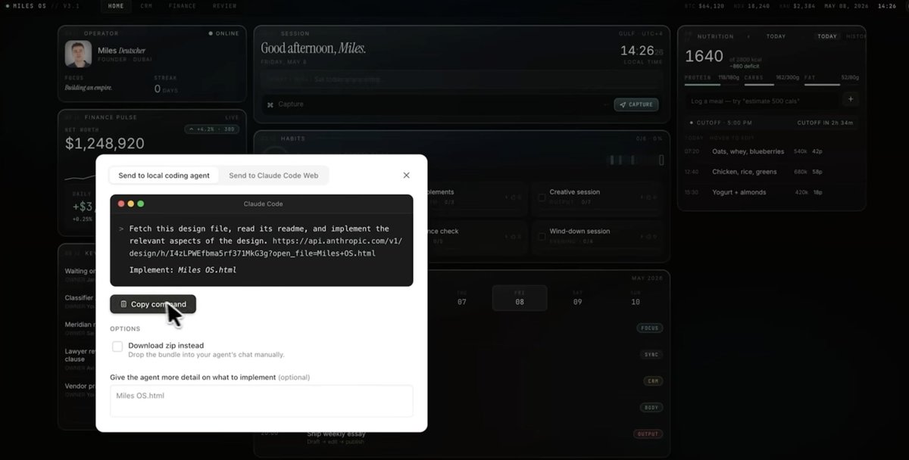This screenshot has height=460, width=909.
Task: Click the 14:26 clock in the top bar
Action: [x=887, y=6]
